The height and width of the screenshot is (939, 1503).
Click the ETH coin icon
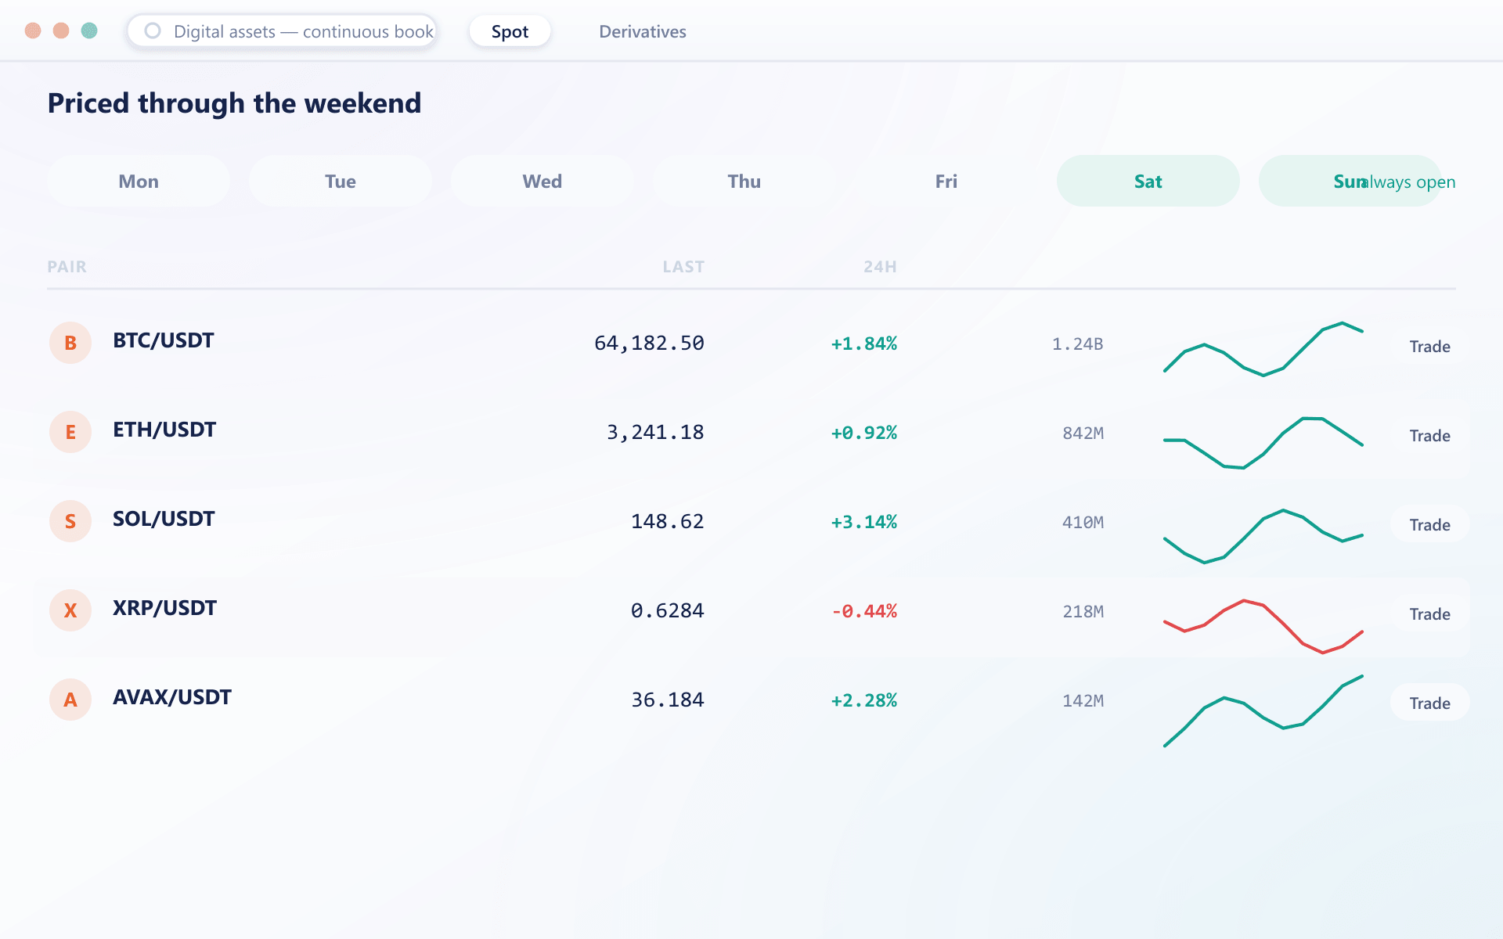70,432
